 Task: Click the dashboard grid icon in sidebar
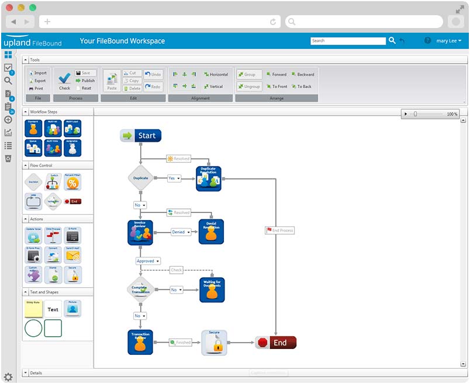click(x=8, y=55)
